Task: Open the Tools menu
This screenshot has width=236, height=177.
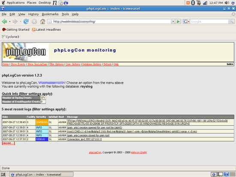Action: point(65,14)
